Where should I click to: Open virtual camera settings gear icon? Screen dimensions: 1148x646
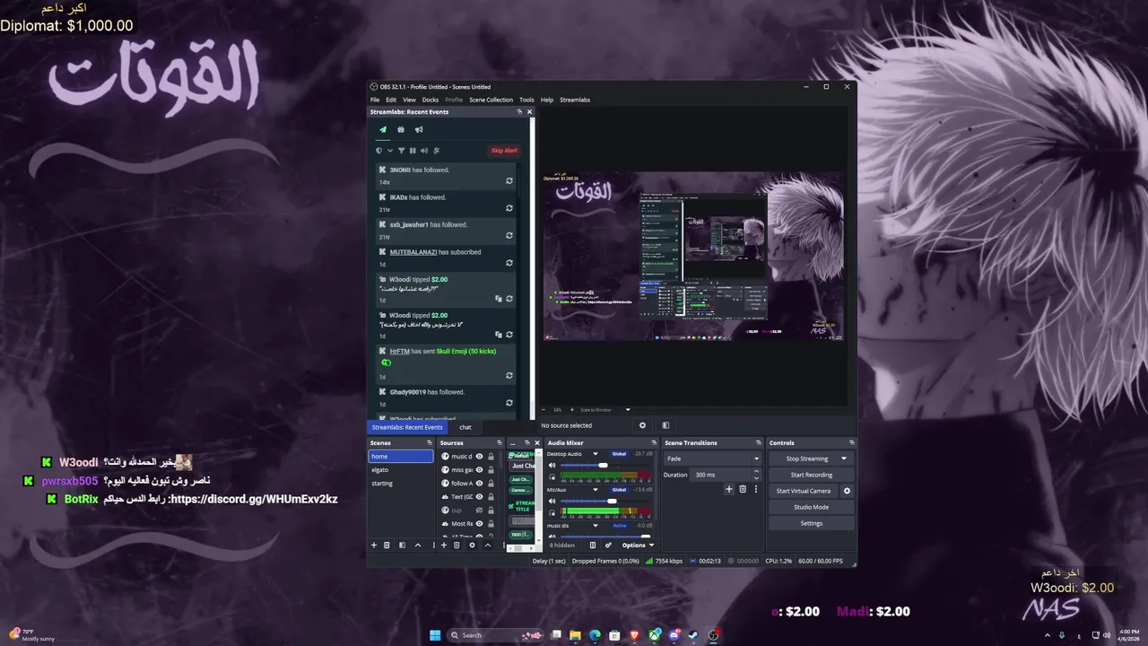pyautogui.click(x=847, y=491)
